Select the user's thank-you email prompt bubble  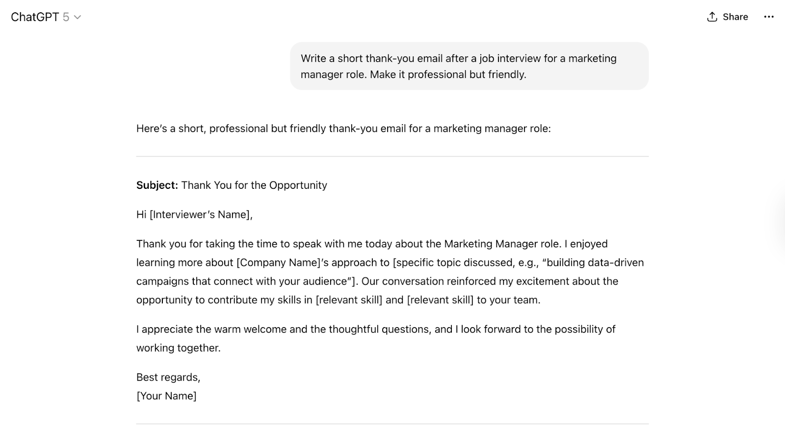(x=469, y=66)
